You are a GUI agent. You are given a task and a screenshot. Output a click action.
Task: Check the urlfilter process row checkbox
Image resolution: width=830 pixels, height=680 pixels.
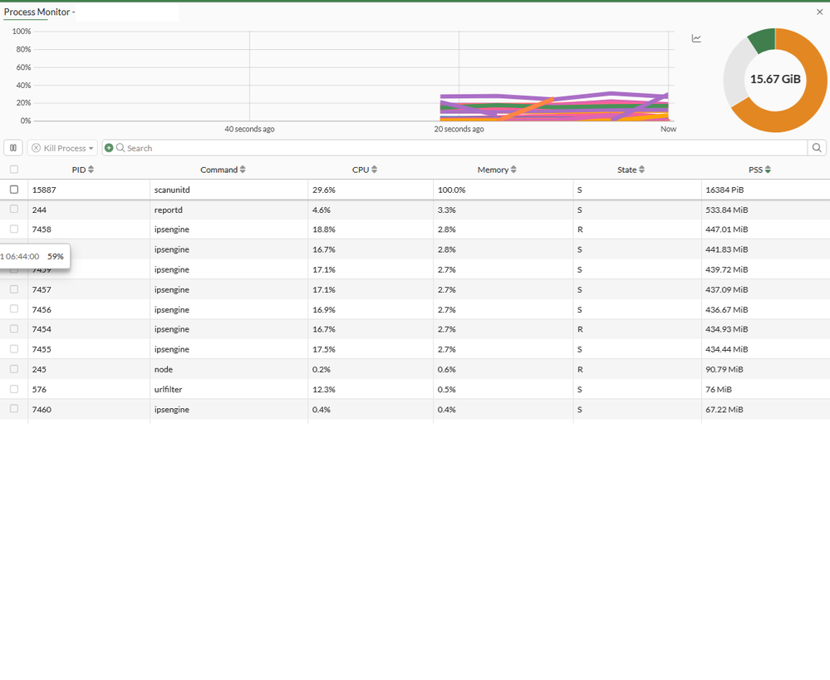click(x=14, y=389)
